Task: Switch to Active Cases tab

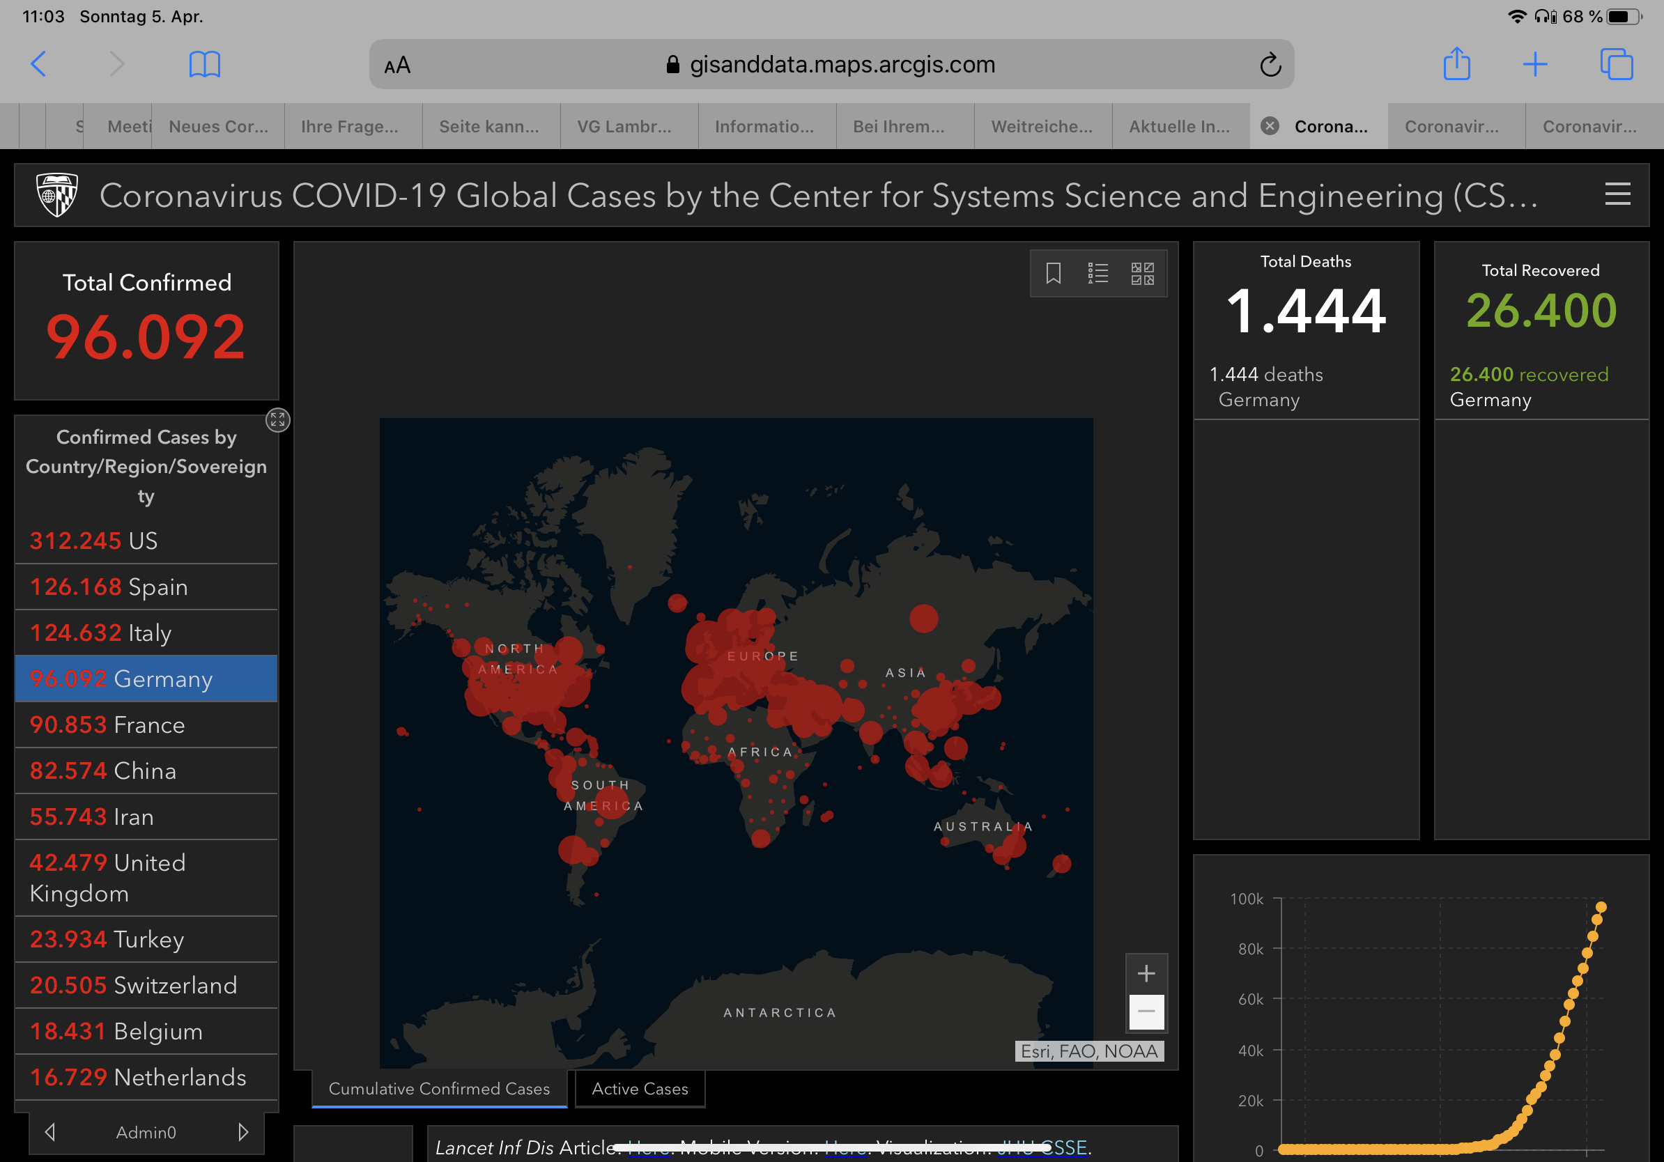Action: tap(639, 1088)
